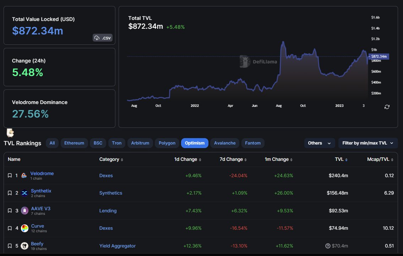Open the Lending category link
Viewport: 403px width, 256px height.
pyautogui.click(x=108, y=211)
